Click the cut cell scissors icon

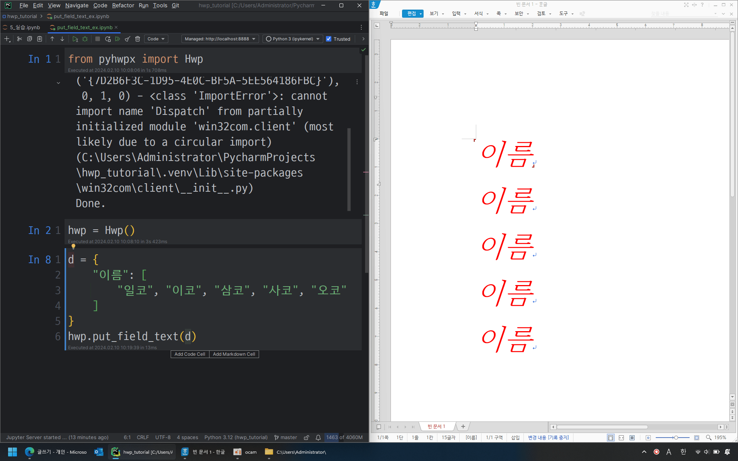tap(19, 39)
